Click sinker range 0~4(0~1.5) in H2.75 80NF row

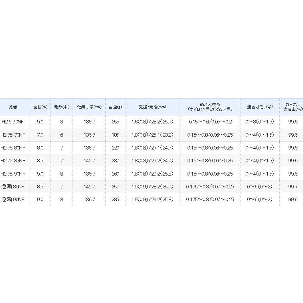tap(260, 148)
